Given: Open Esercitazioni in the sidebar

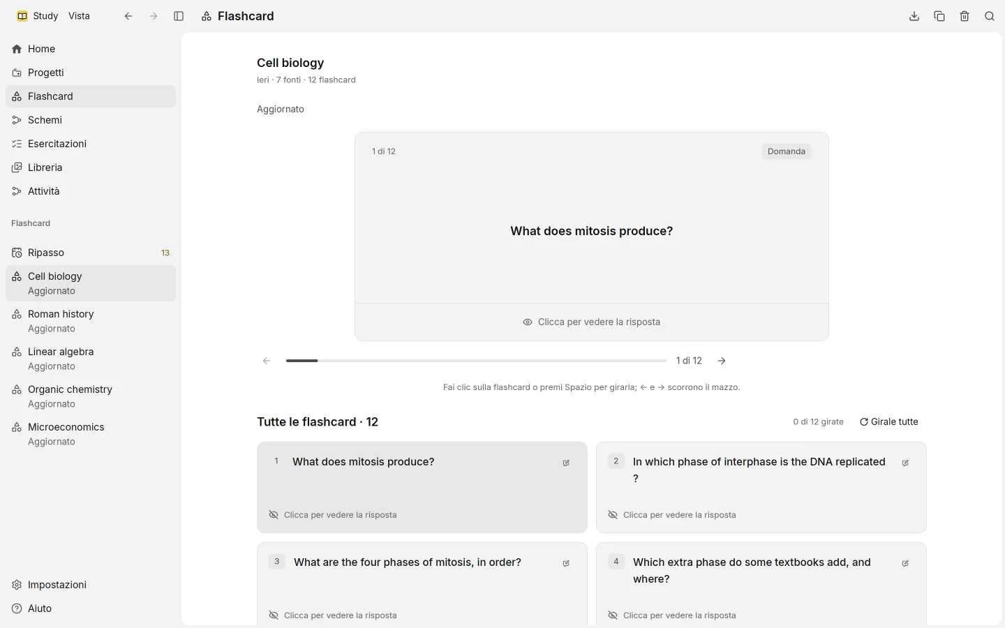Looking at the screenshot, I should click(91, 144).
